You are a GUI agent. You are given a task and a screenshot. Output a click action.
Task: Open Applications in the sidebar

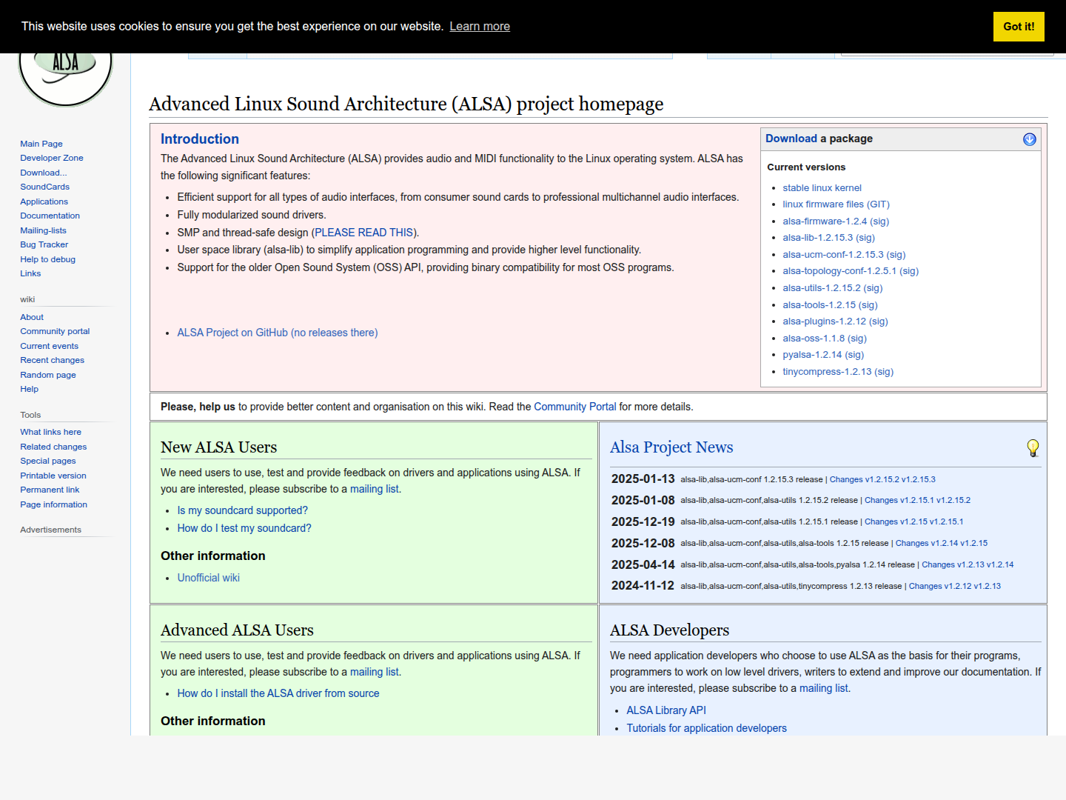44,201
